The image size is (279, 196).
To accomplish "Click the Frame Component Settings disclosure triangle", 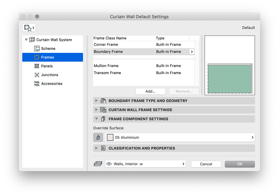I will pos(97,119).
